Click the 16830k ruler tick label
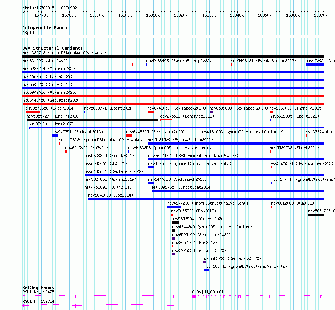The width and height of the screenshot is (335, 310). [x=209, y=15]
